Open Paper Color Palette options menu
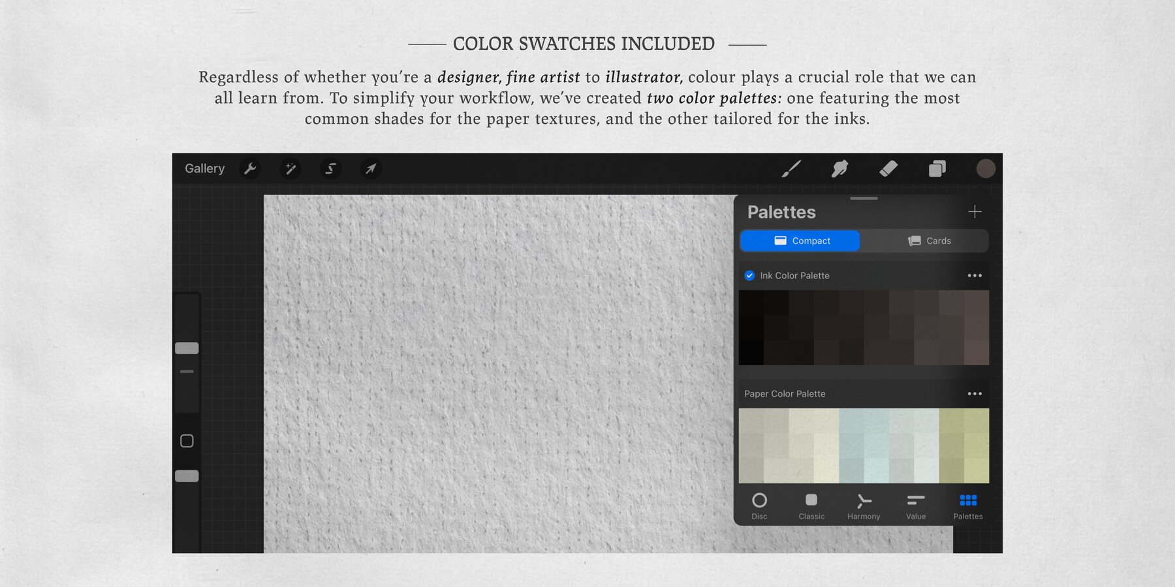Image resolution: width=1175 pixels, height=587 pixels. (x=975, y=394)
